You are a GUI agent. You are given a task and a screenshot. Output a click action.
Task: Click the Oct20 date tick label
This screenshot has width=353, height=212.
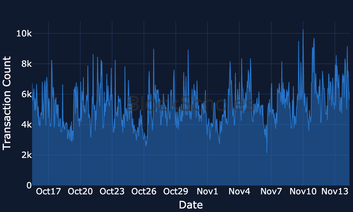[x=80, y=192]
